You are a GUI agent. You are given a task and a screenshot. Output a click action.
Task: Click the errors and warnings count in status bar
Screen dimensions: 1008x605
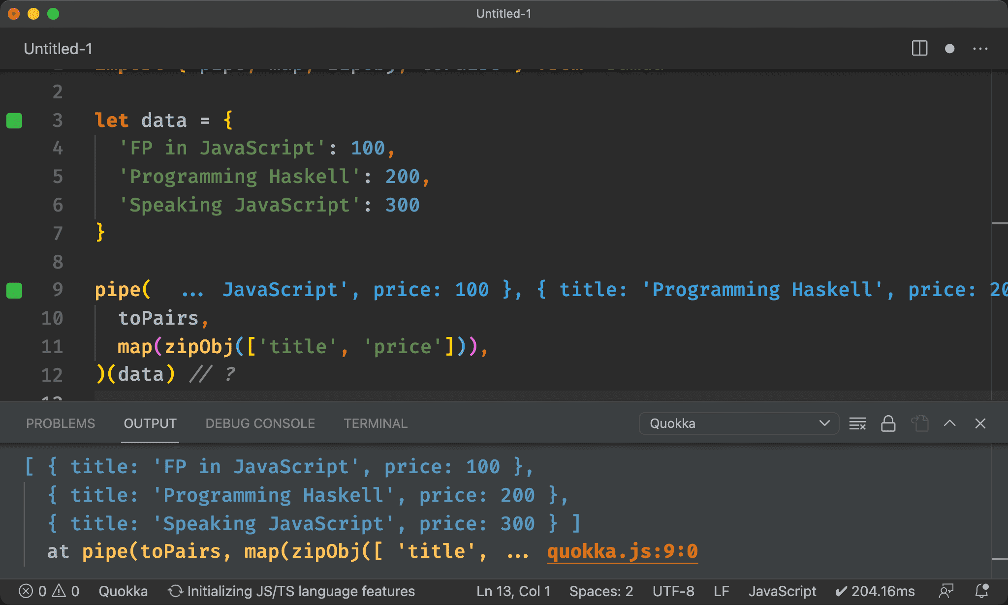(49, 591)
